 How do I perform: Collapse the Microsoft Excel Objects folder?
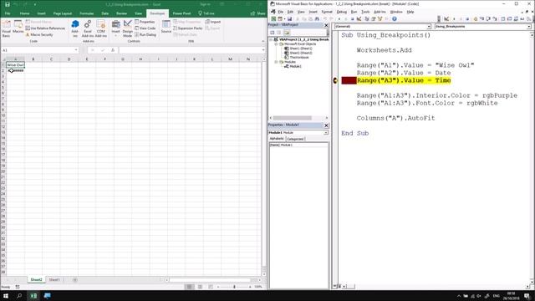pyautogui.click(x=277, y=44)
